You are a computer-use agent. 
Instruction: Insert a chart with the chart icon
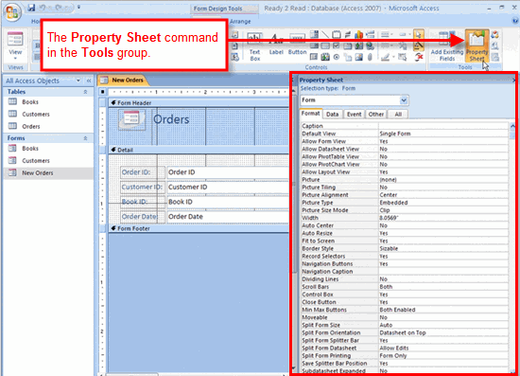tap(358, 34)
